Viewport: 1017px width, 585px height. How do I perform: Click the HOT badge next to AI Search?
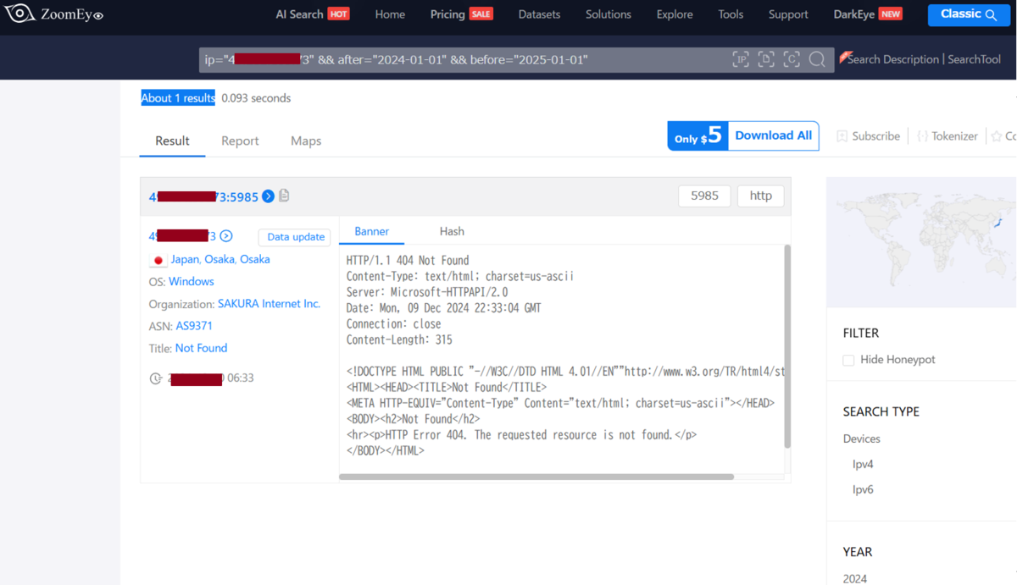(x=338, y=14)
